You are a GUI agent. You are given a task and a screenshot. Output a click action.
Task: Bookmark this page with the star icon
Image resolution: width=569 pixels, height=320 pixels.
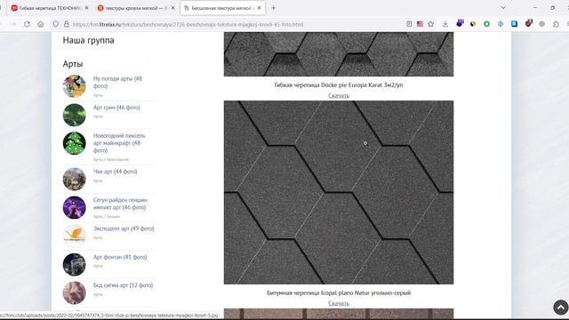point(430,24)
